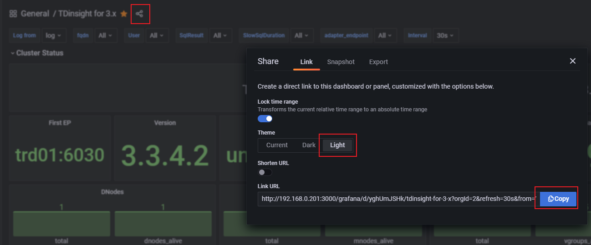The image size is (591, 245).
Task: Select the Dark theme option
Action: tap(309, 145)
